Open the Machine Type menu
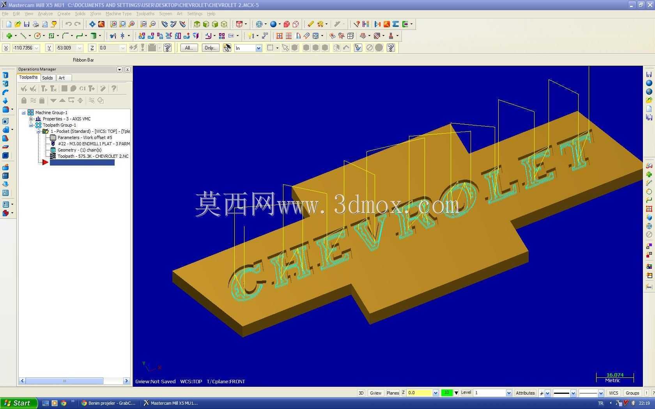This screenshot has width=655, height=409. tap(119, 14)
